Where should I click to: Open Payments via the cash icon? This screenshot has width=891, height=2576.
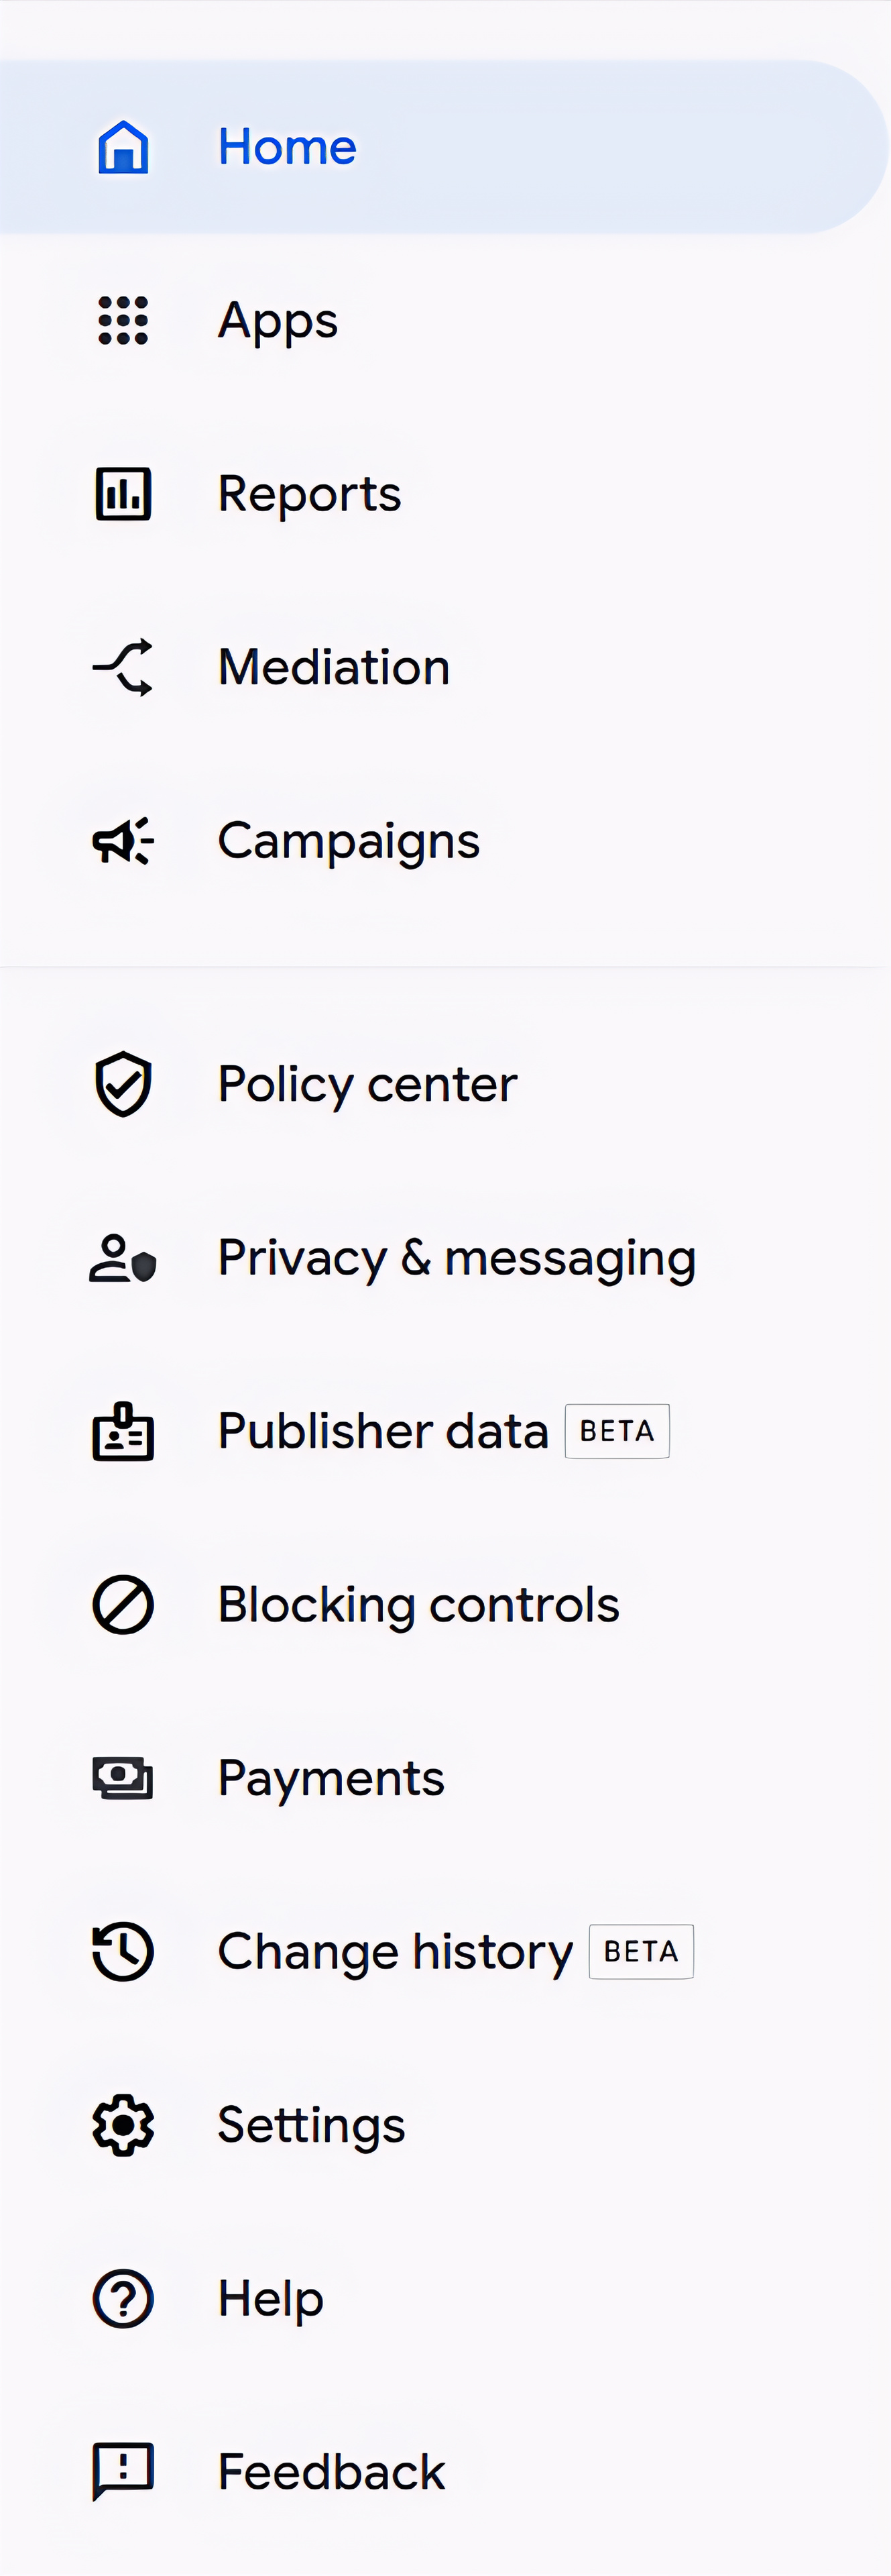(x=122, y=1778)
